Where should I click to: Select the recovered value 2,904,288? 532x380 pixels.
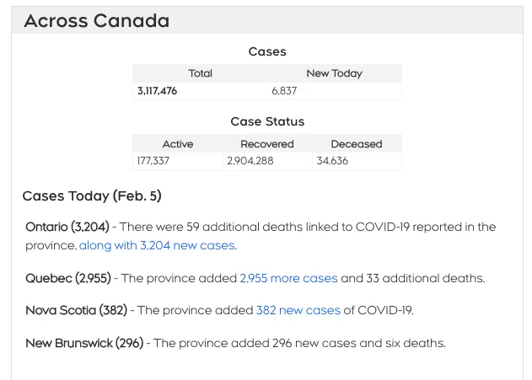click(x=250, y=161)
